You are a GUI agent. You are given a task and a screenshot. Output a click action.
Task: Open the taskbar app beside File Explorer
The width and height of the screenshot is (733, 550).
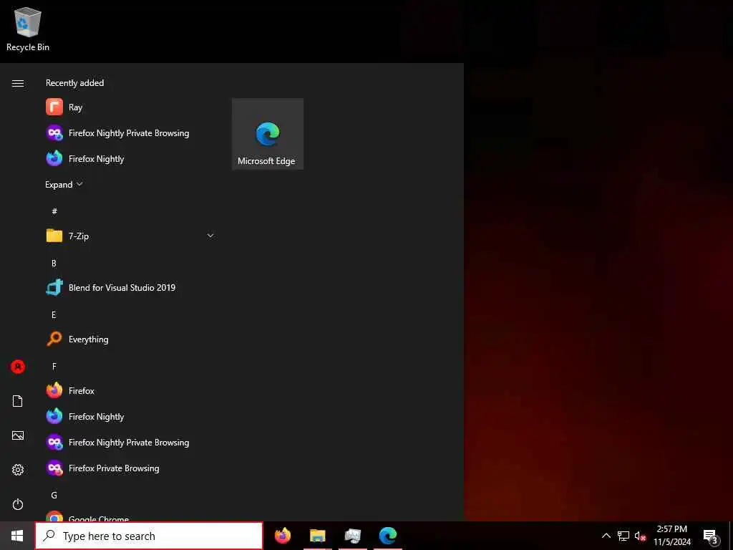(353, 536)
